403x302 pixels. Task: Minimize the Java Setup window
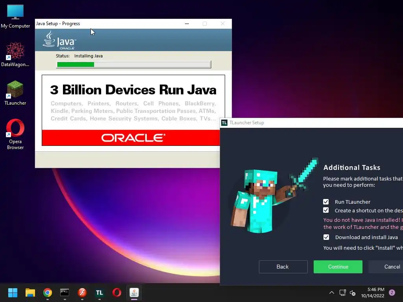[187, 24]
